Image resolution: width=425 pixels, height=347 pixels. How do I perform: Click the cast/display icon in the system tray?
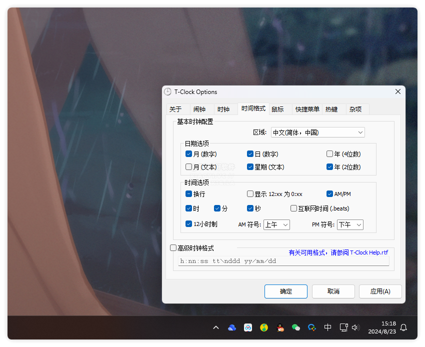[343, 327]
